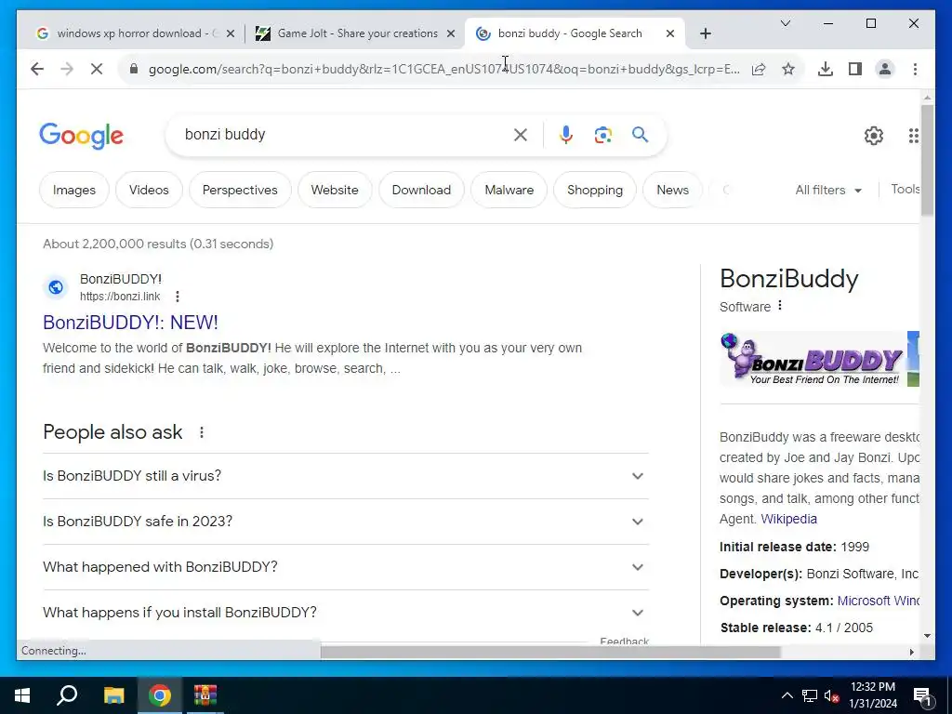Select the Malware filter chip

tap(509, 190)
